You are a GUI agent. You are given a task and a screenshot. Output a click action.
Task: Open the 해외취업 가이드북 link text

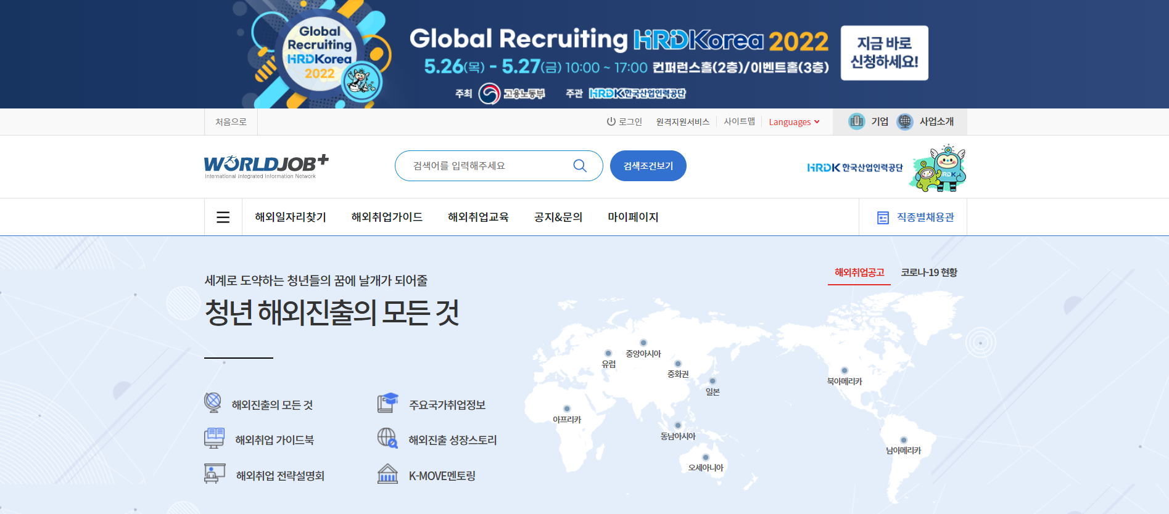click(x=275, y=440)
